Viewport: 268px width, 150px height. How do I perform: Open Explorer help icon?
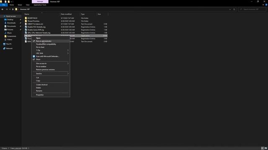[266, 5]
